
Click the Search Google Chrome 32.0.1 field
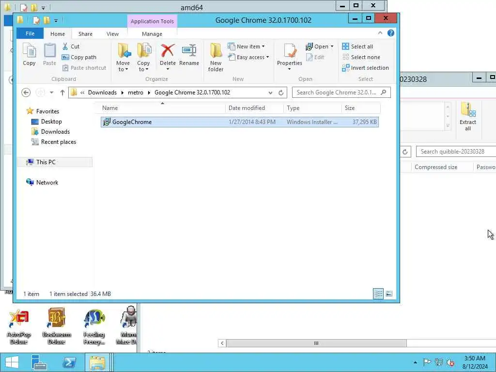click(x=341, y=93)
